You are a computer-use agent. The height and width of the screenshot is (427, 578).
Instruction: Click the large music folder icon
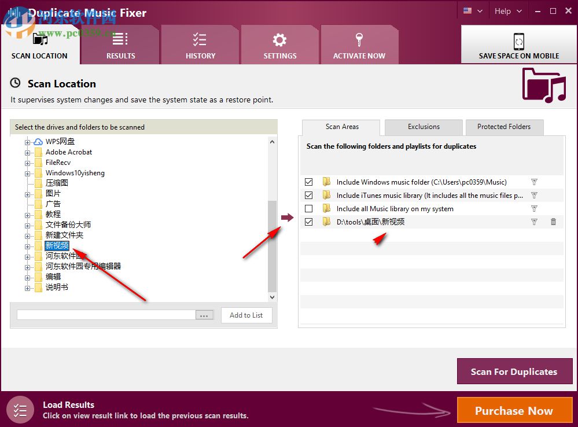click(544, 85)
